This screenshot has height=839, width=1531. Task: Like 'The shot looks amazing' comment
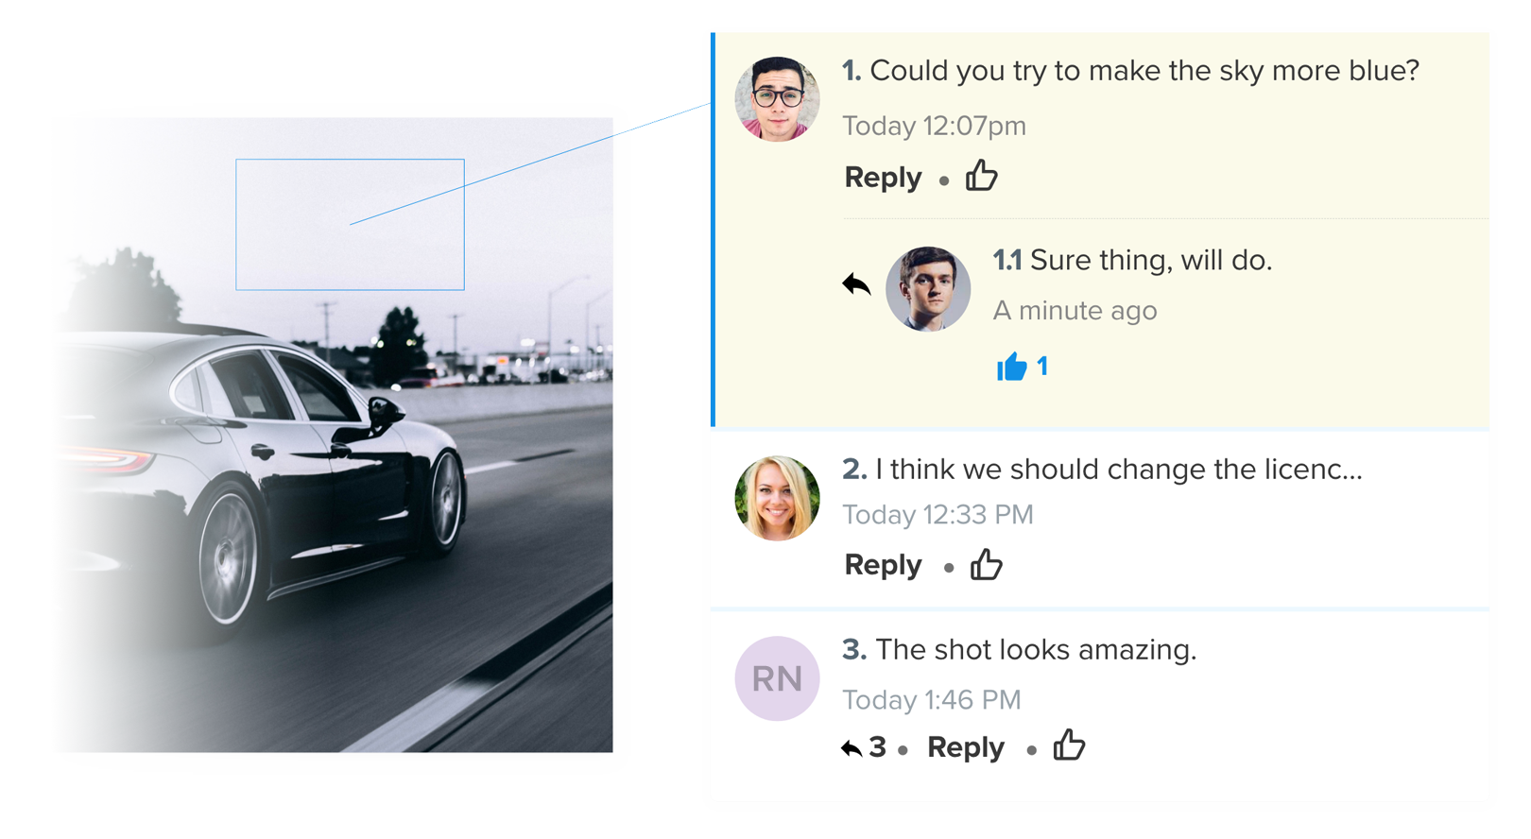1070,745
